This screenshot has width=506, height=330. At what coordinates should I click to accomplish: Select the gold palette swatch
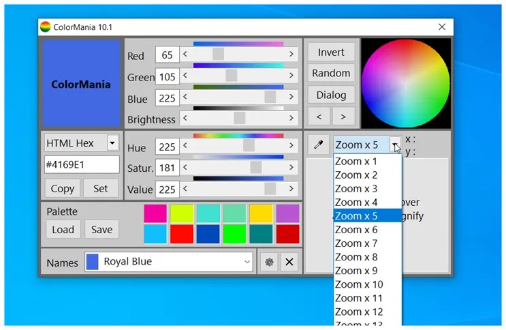point(261,213)
